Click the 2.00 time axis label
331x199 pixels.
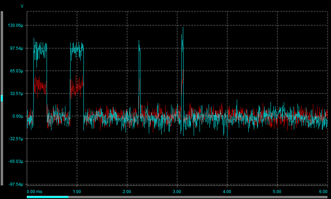[127, 192]
